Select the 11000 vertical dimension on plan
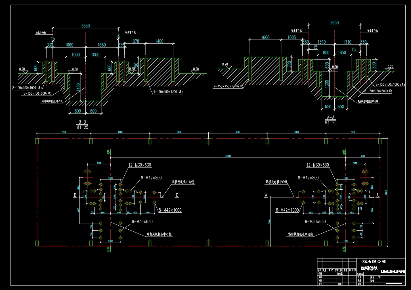Screen dimensions: 411x290 click(386, 192)
